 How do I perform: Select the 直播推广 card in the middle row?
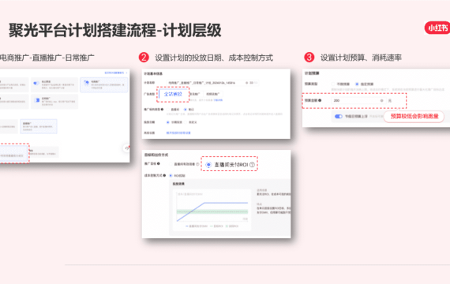pyautogui.click(x=39, y=126)
